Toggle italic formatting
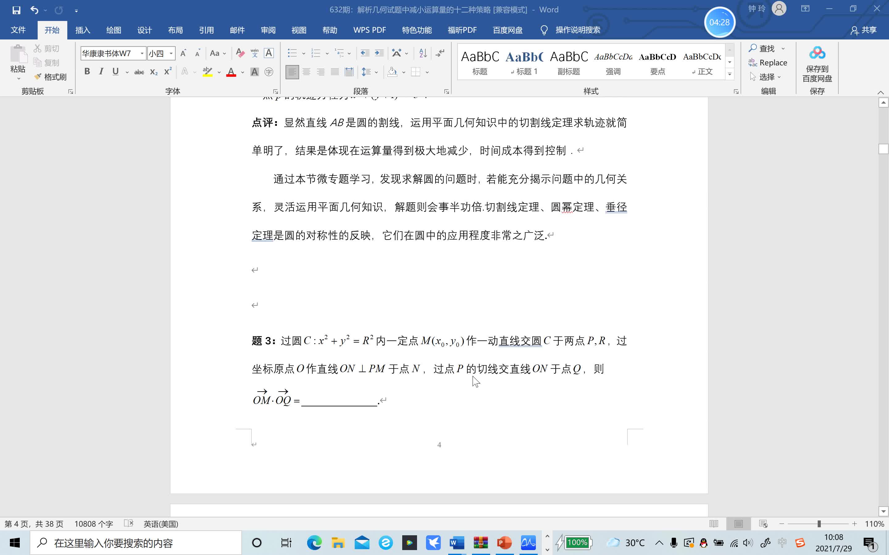The width and height of the screenshot is (889, 555). point(101,71)
